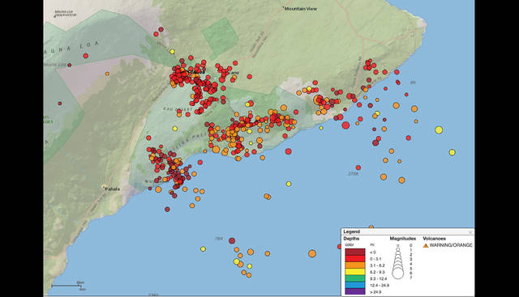Click the Legend panel title bar
519x297 pixels.
[x=407, y=232]
